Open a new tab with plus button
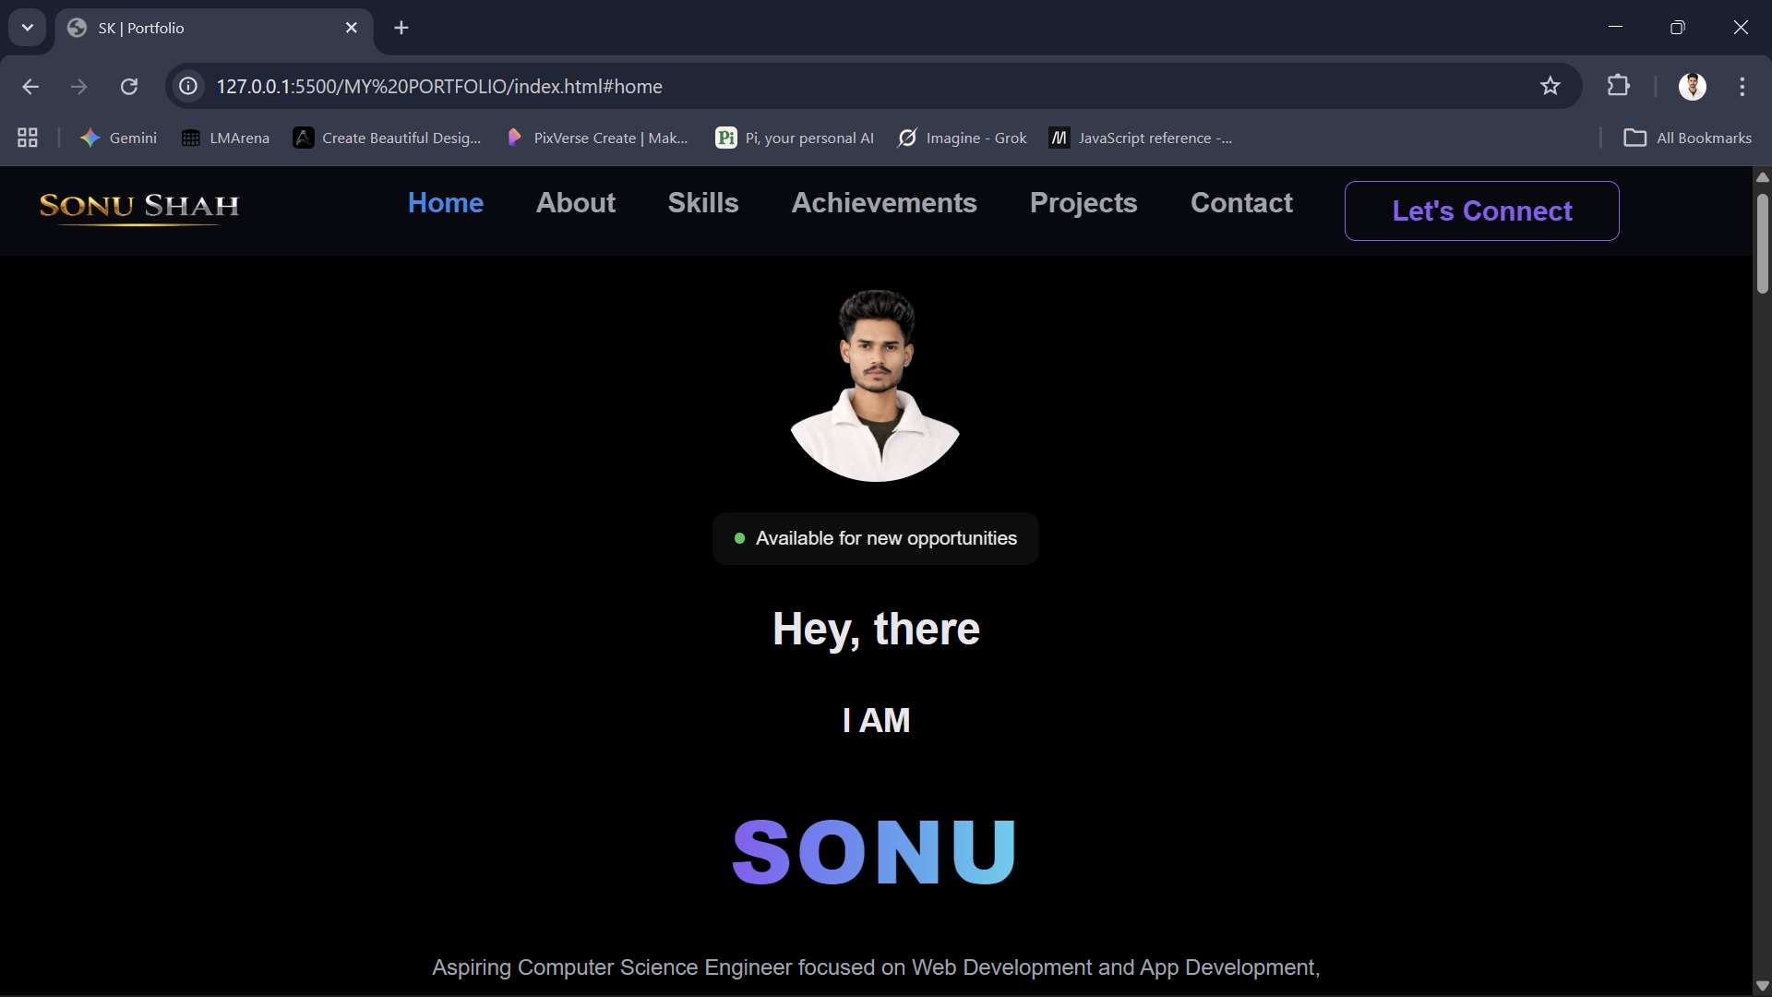The width and height of the screenshot is (1772, 997). 401,28
